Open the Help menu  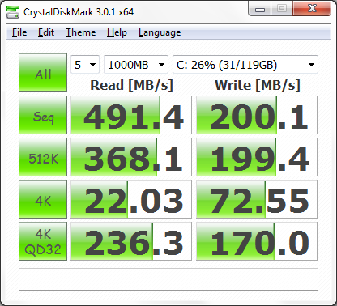pyautogui.click(x=117, y=32)
